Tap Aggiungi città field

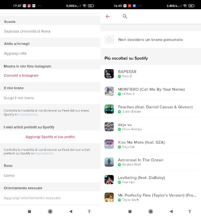50,53
